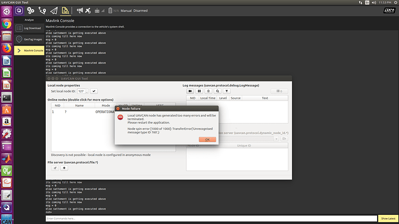Open the text editor pencil dock icon
The width and height of the screenshot is (399, 224).
(6, 195)
